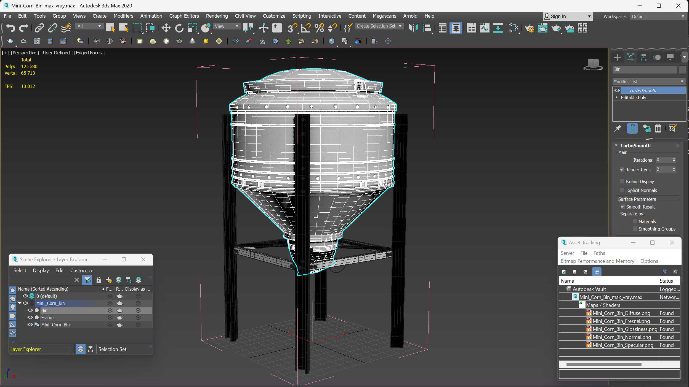This screenshot has height=387, width=689.
Task: Click the Editable Poly modifier icon
Action: coord(617,97)
